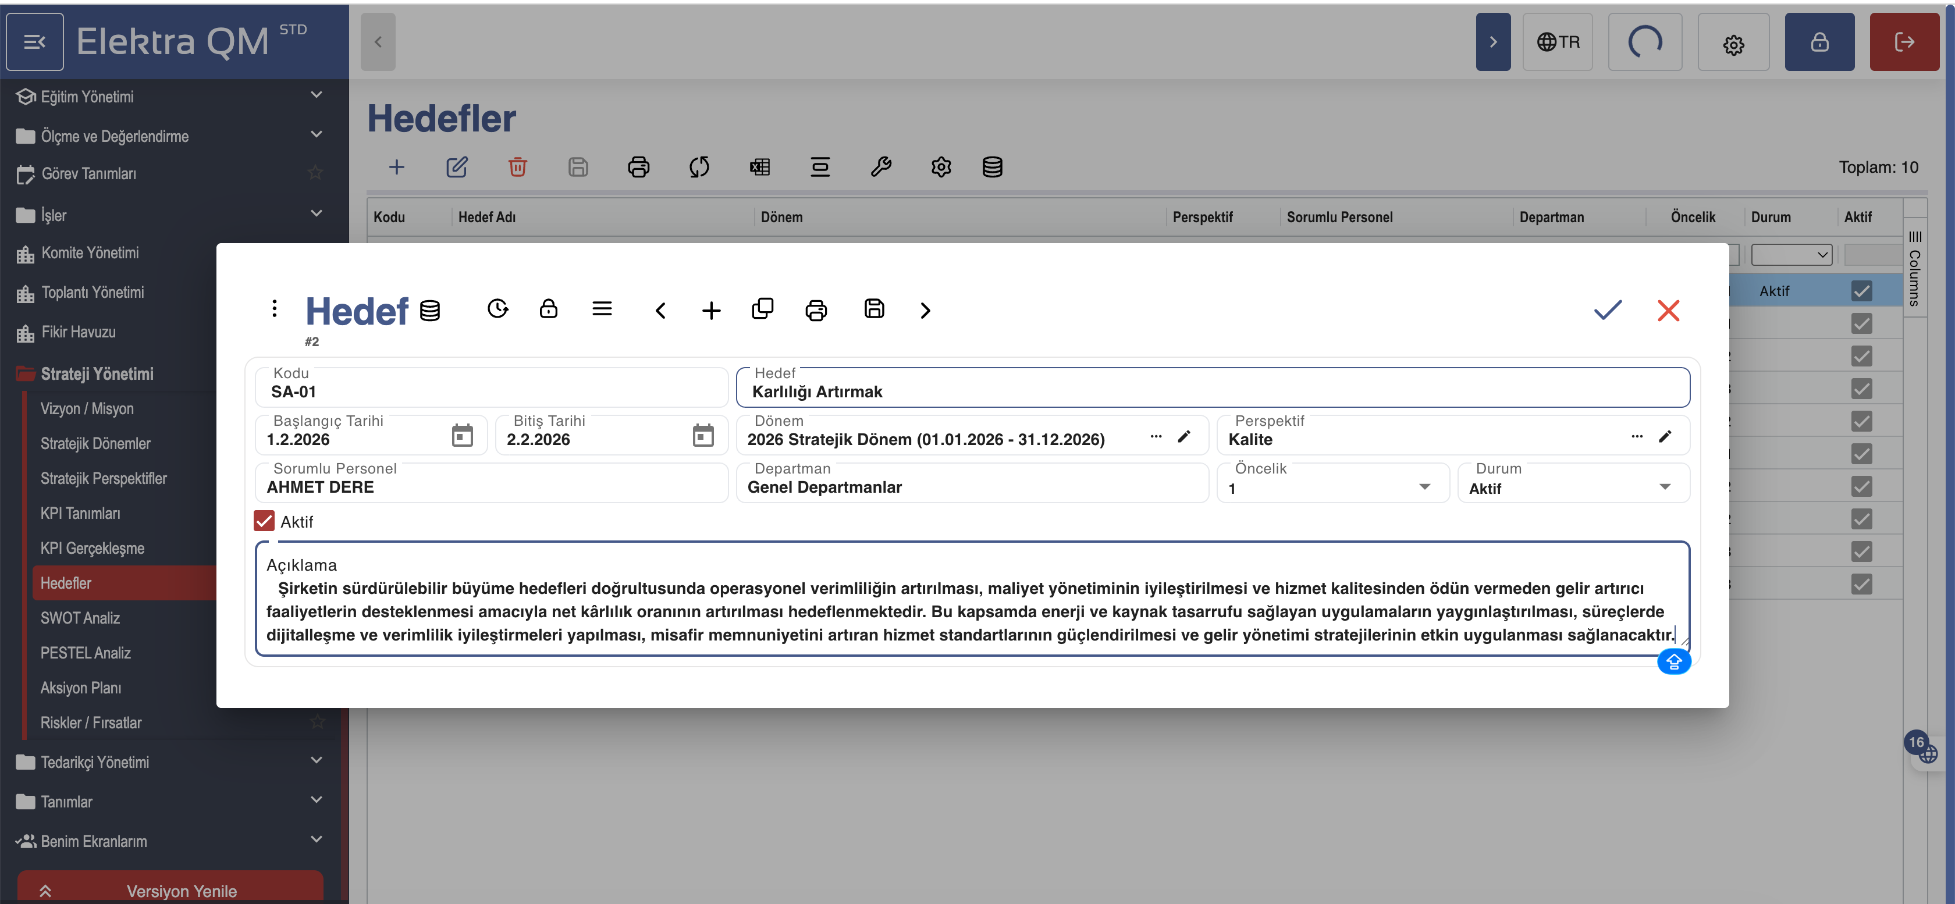Toggle Aktif checkbox in last grid row
The image size is (1955, 904).
1861,583
